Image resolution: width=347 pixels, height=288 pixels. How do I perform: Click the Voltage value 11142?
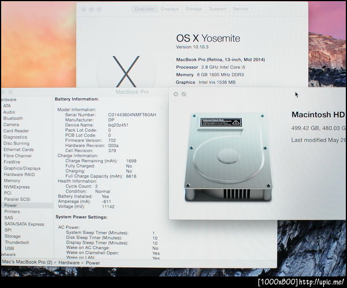(108, 207)
